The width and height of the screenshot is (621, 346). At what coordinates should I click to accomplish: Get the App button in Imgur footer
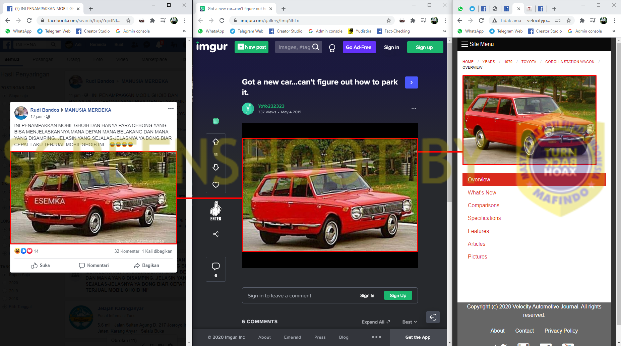pos(418,337)
